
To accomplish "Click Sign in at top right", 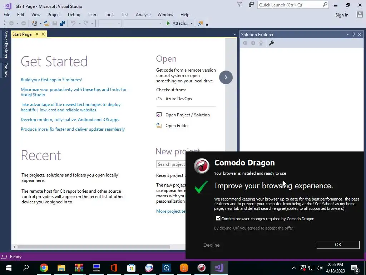I will pyautogui.click(x=342, y=15).
